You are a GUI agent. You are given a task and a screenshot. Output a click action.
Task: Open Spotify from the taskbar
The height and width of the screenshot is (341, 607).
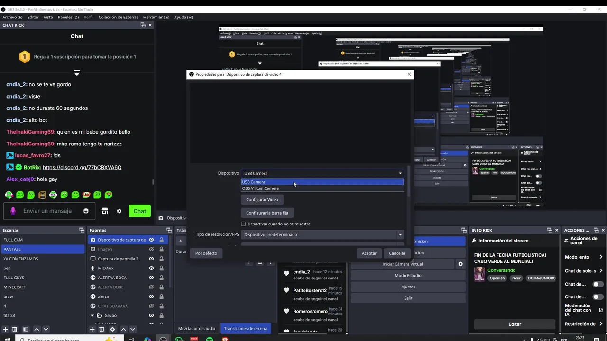(210, 339)
